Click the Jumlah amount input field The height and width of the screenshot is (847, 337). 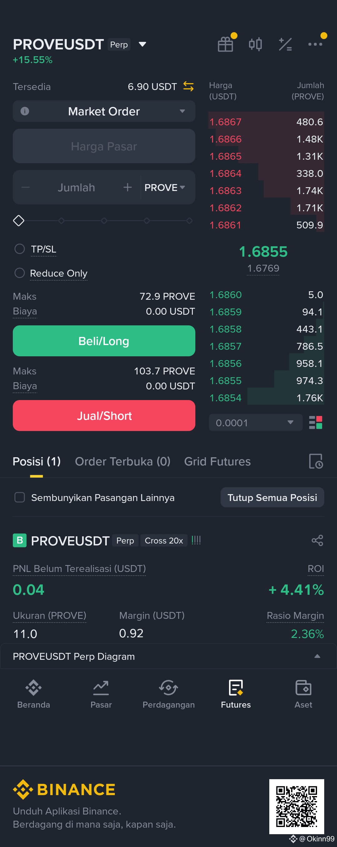pyautogui.click(x=76, y=188)
